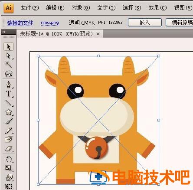Click the 嵌入 button
The image size is (193, 190).
point(145,22)
